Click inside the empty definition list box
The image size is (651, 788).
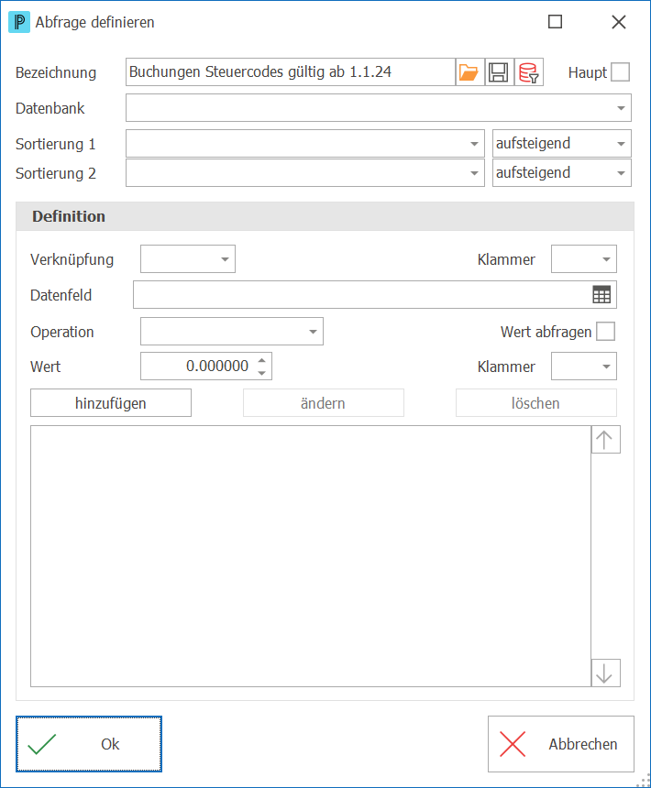coord(310,556)
